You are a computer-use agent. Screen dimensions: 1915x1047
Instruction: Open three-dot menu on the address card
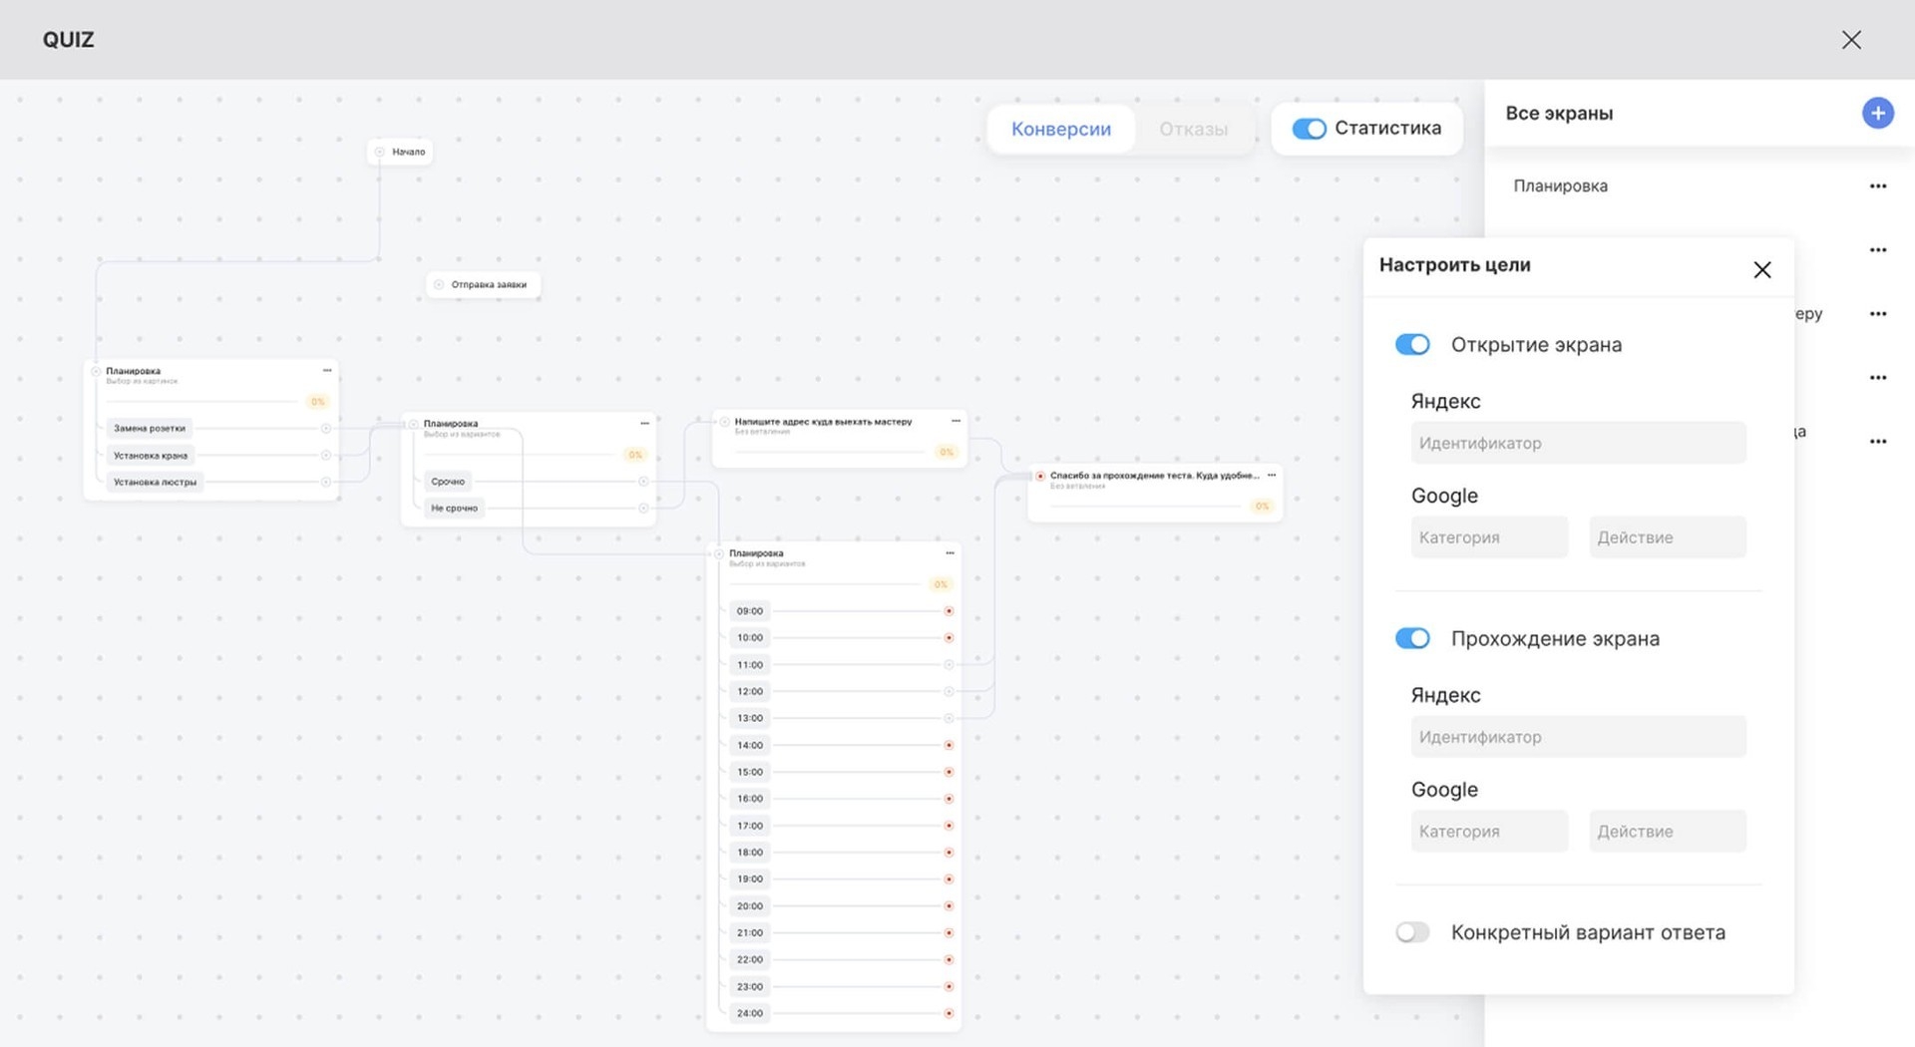point(956,422)
